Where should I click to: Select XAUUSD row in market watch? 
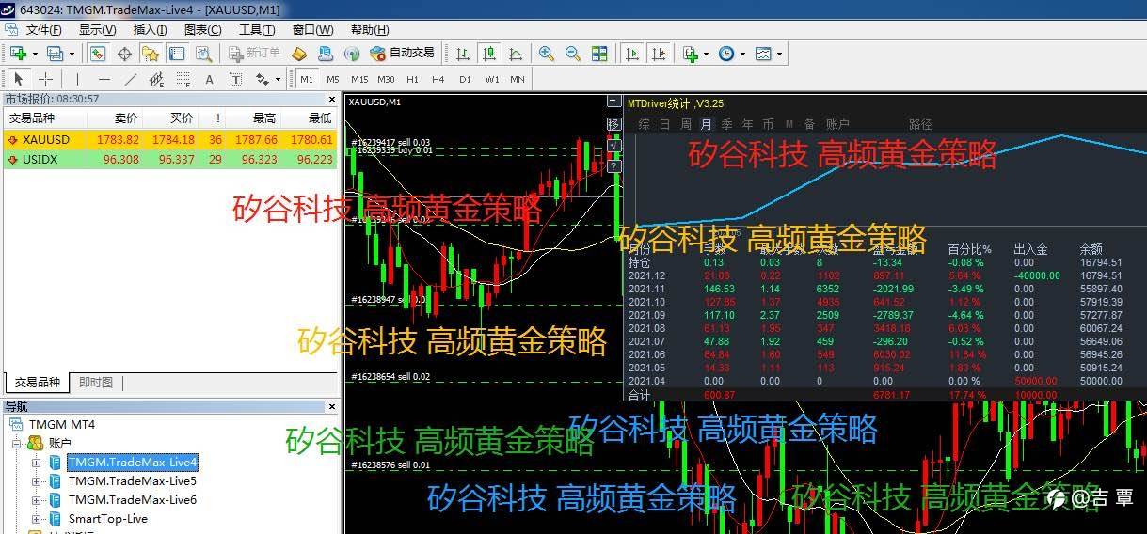[x=169, y=139]
